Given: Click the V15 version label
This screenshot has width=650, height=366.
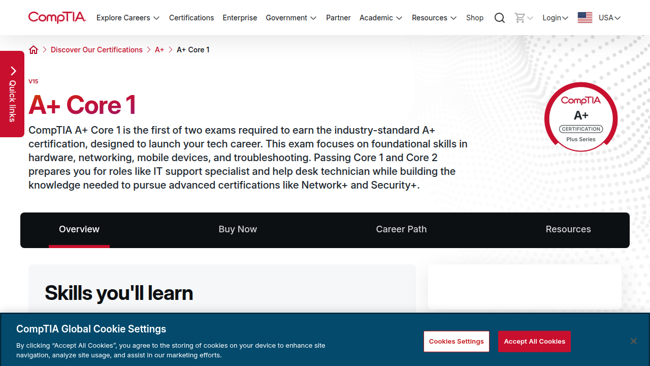Looking at the screenshot, I should click(x=34, y=81).
